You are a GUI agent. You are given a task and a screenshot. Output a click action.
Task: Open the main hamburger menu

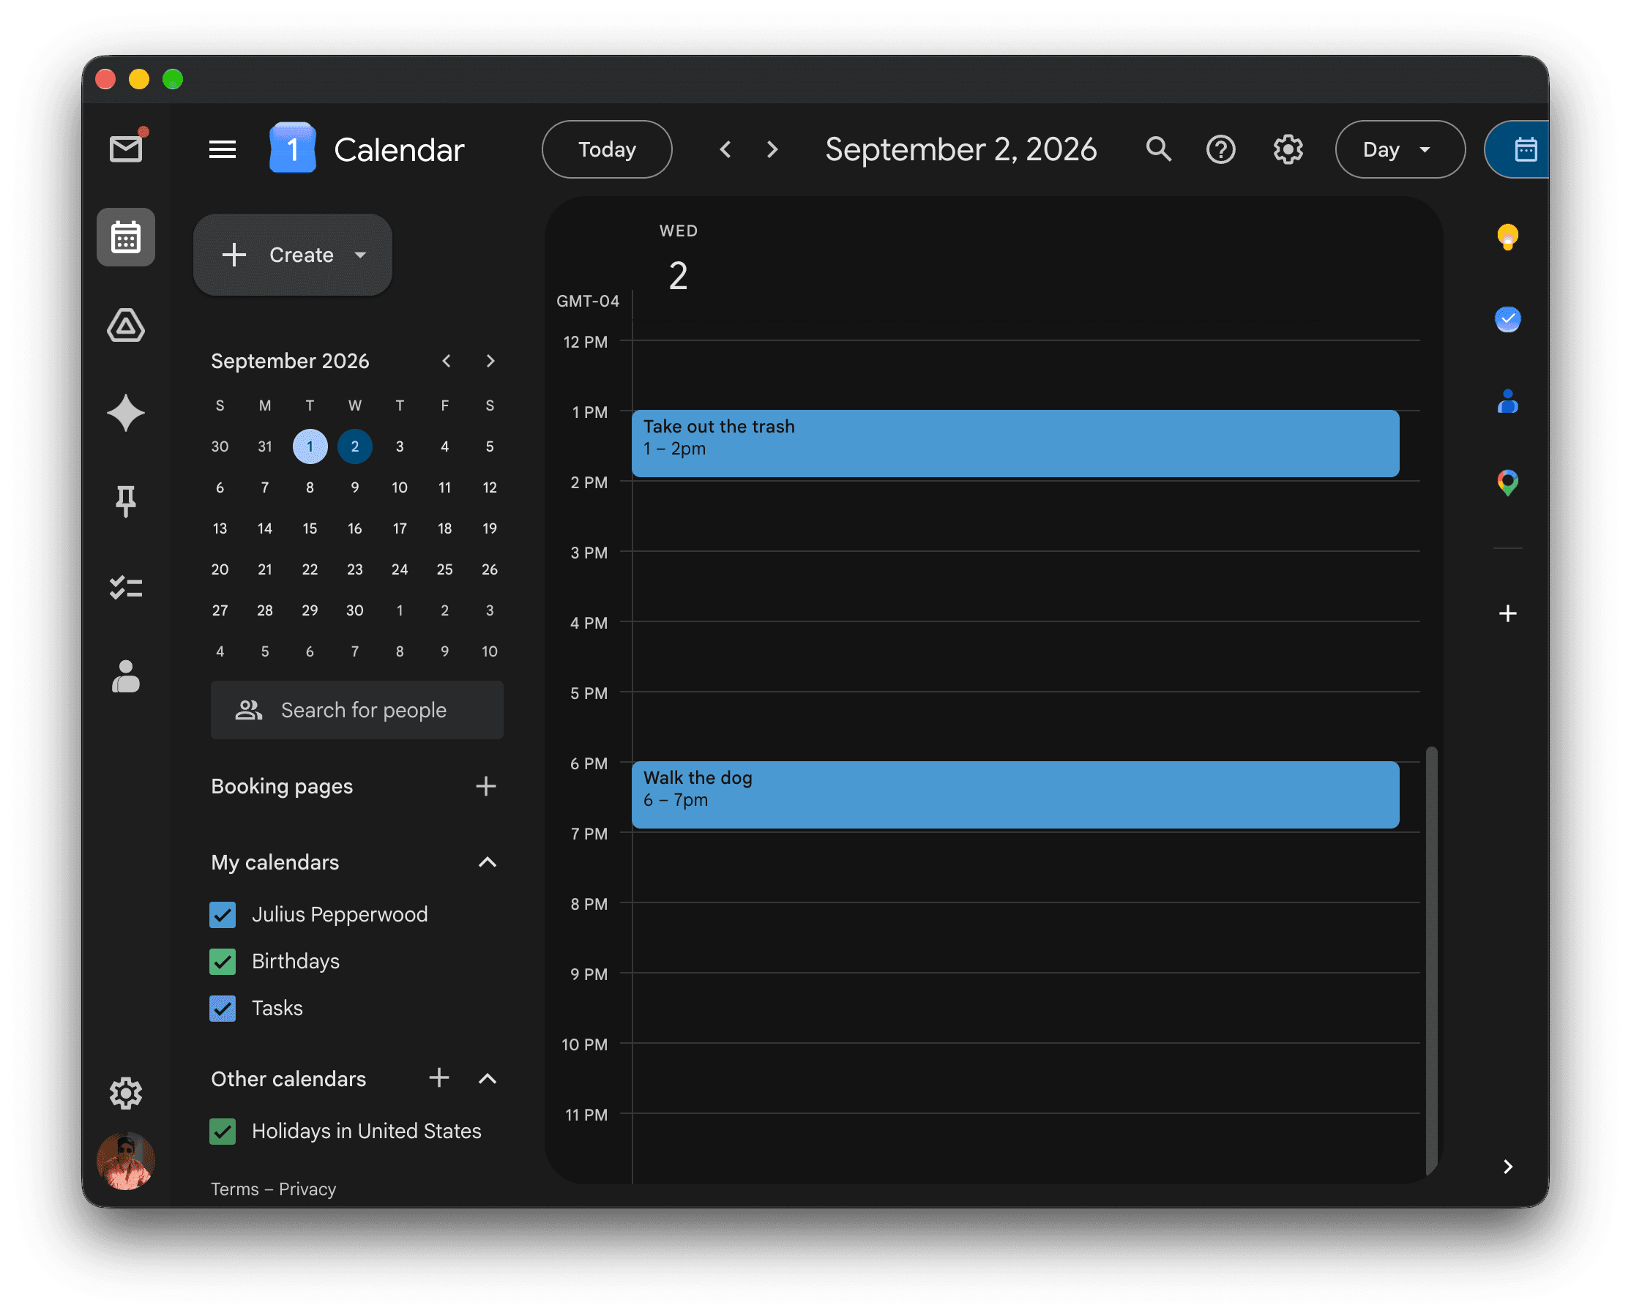tap(222, 149)
